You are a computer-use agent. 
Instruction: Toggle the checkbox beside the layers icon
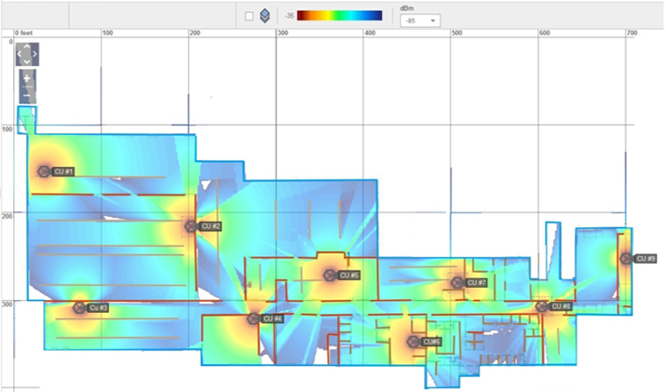(x=249, y=16)
